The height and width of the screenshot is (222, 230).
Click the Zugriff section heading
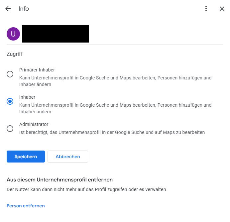pos(15,54)
